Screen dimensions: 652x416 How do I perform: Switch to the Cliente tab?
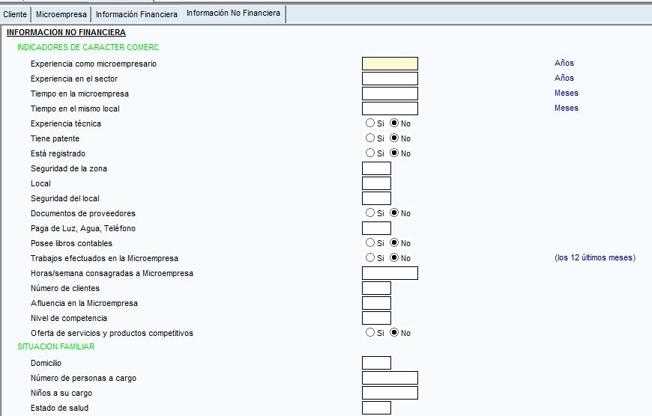(15, 14)
